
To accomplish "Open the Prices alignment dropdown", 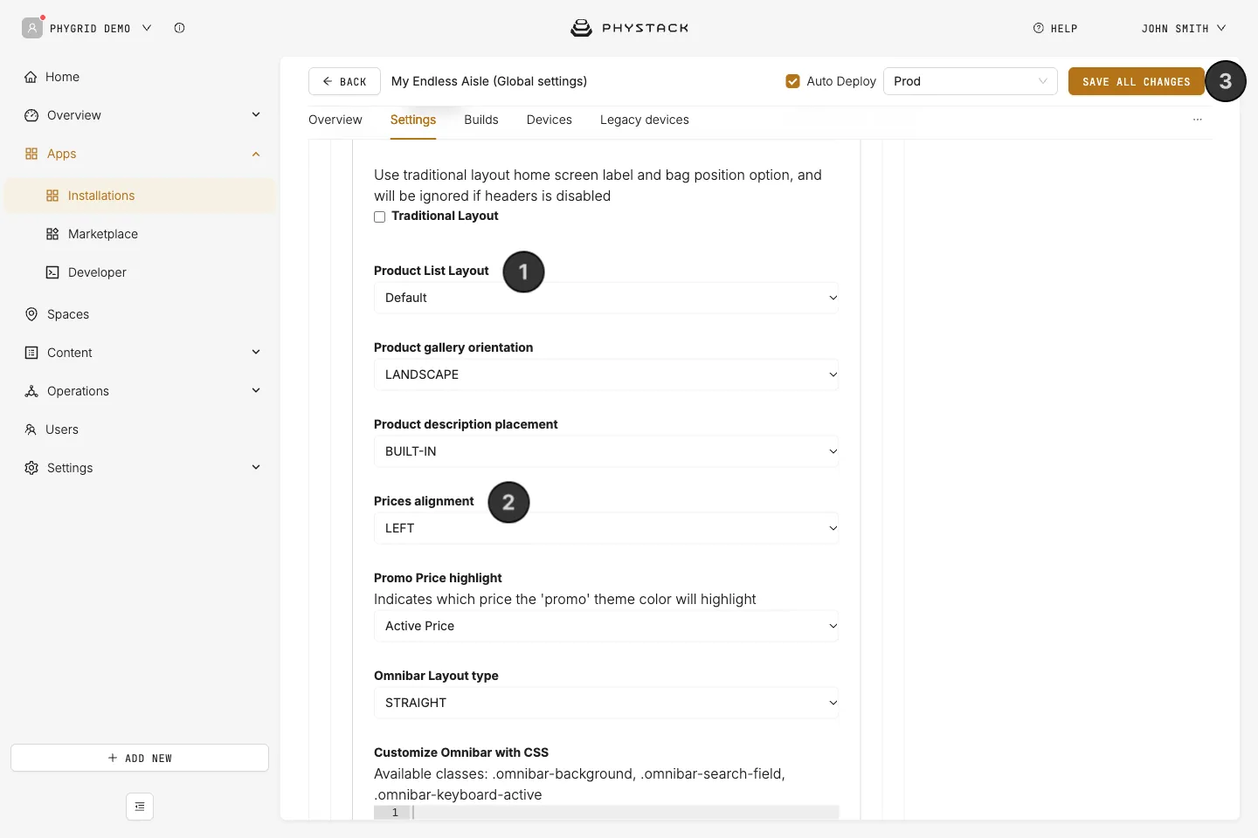I will [606, 528].
